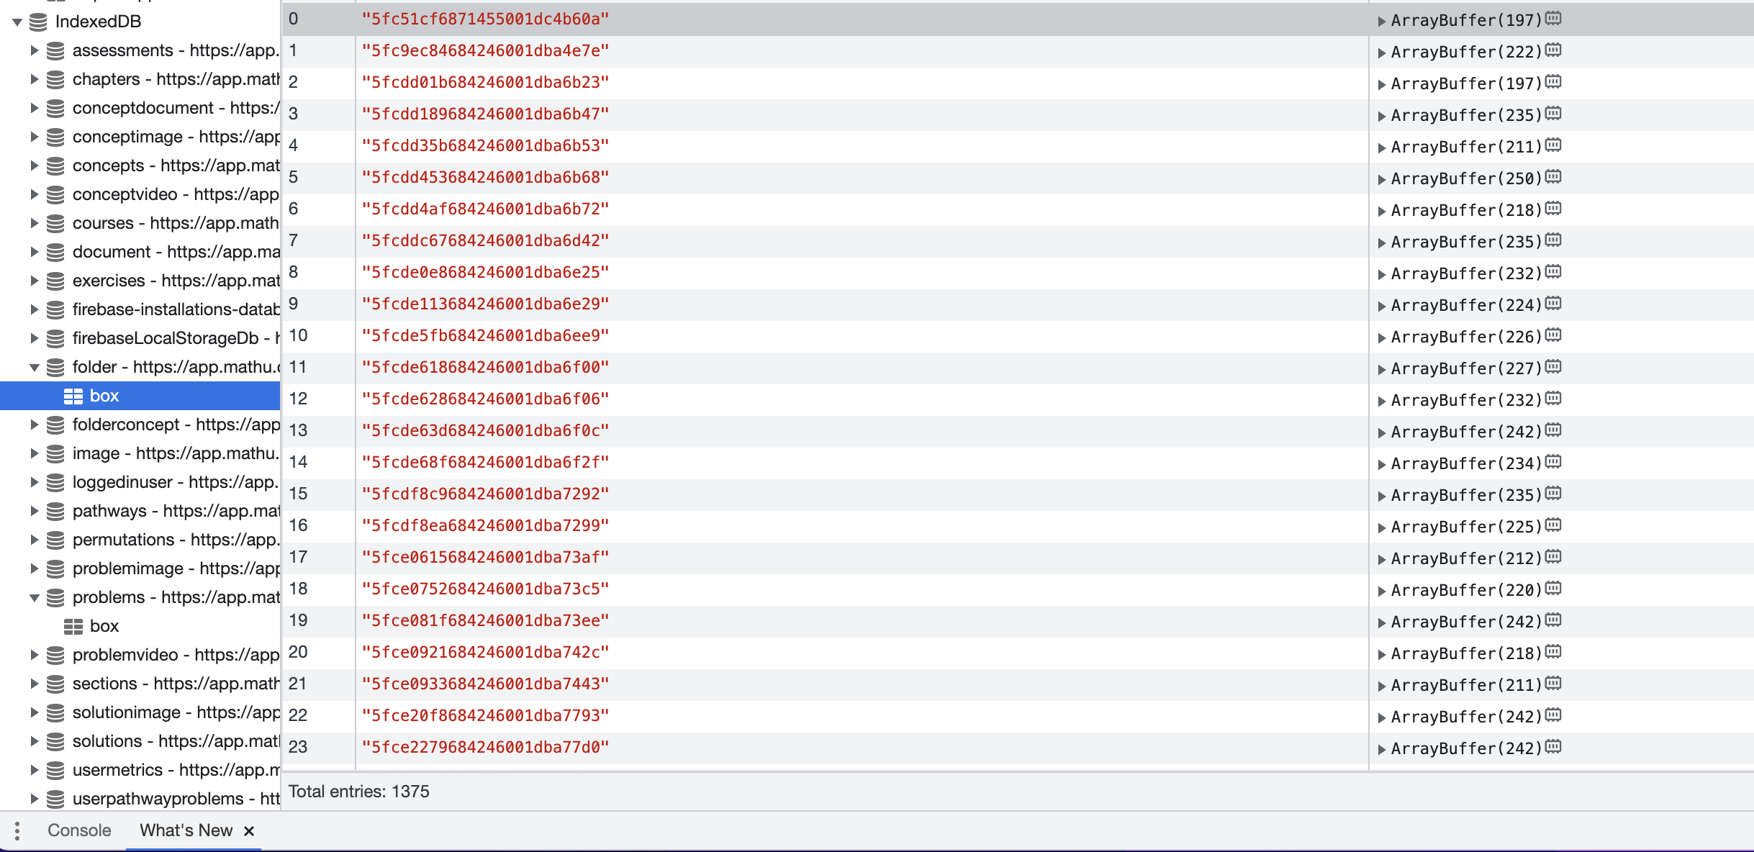
Task: Click the table icon of problems box store
Action: 73,627
